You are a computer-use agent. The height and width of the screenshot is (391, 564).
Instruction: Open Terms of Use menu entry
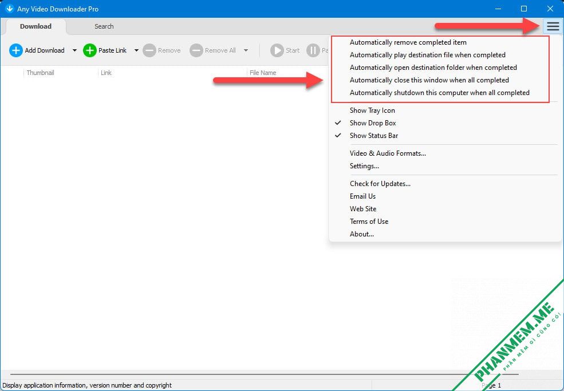coord(445,221)
